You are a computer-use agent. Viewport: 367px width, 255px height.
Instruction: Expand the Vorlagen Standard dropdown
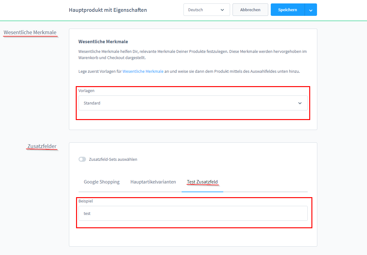193,103
